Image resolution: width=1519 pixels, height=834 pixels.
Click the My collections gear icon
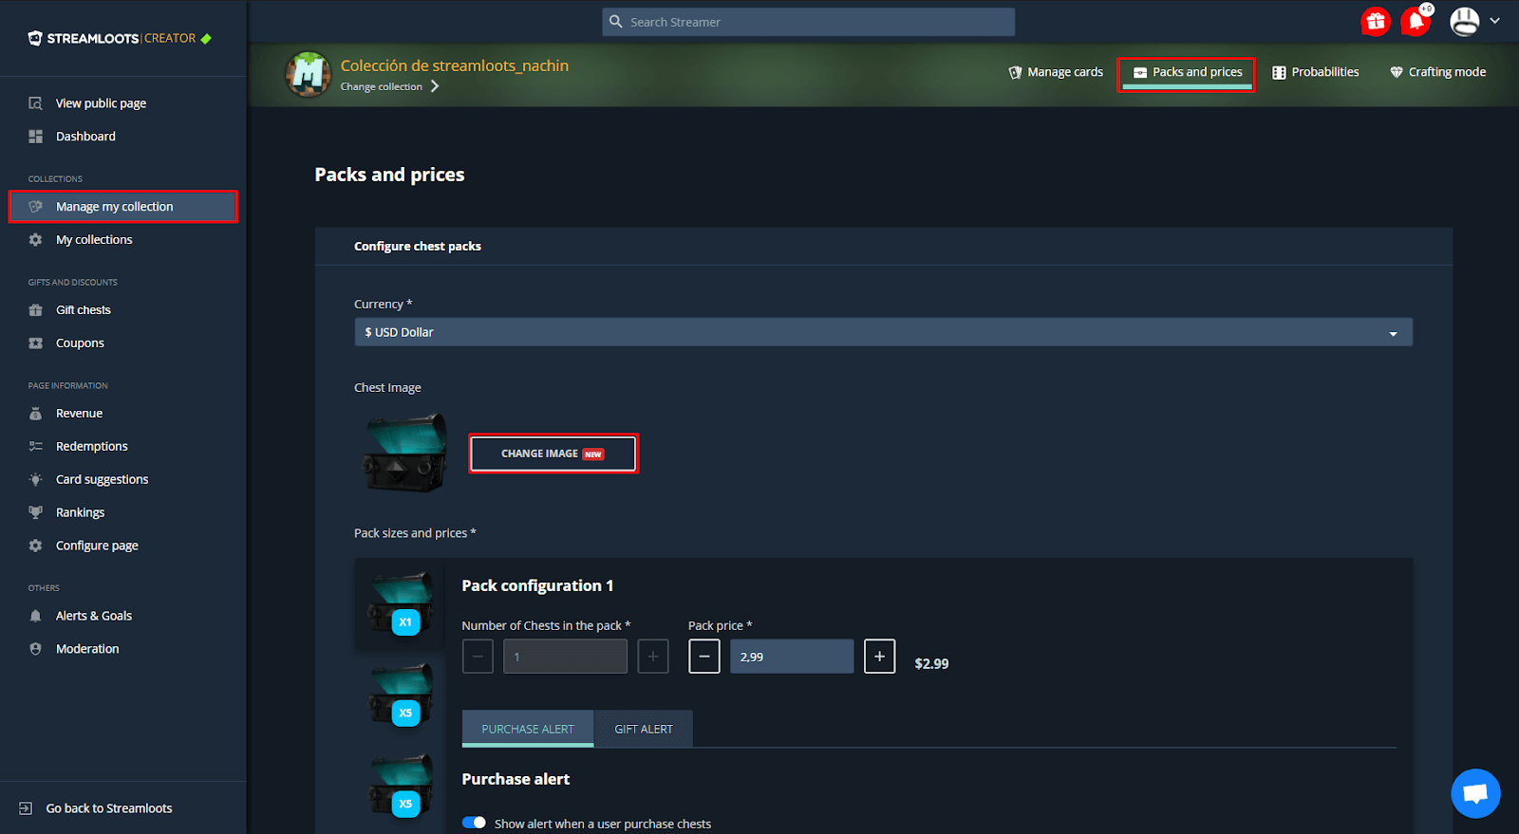click(x=35, y=240)
